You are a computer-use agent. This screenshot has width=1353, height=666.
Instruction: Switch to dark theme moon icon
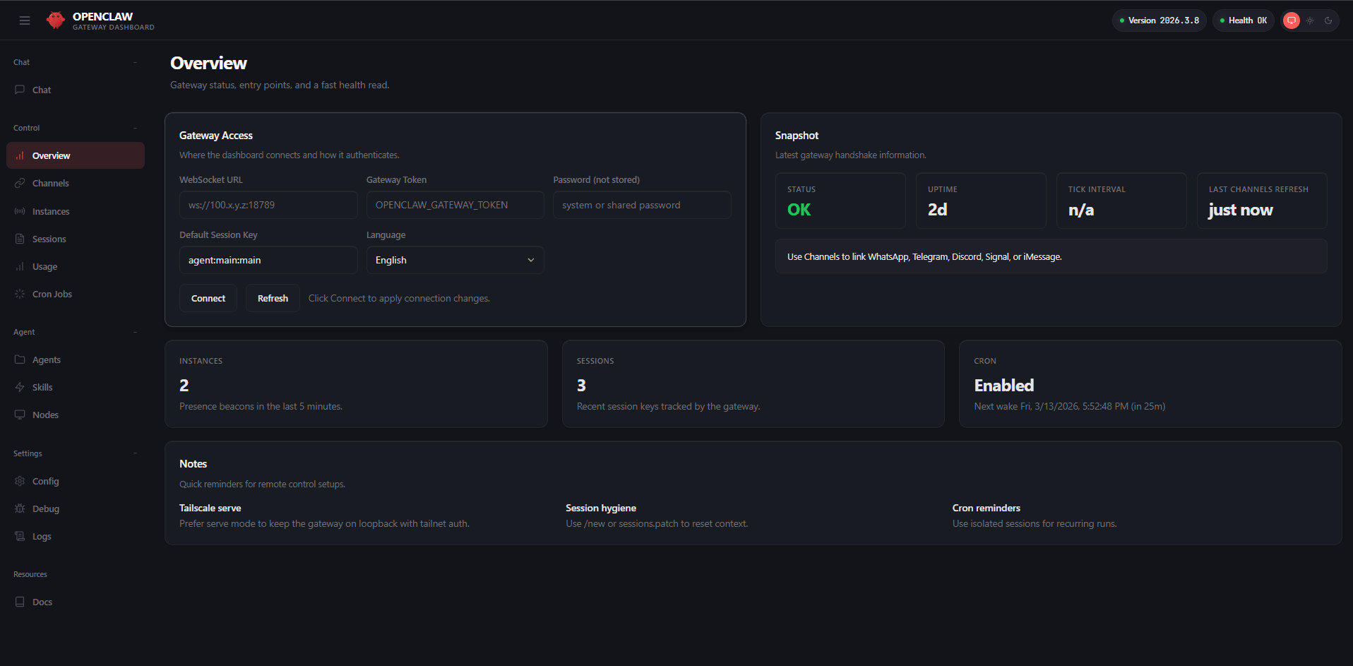click(1328, 20)
